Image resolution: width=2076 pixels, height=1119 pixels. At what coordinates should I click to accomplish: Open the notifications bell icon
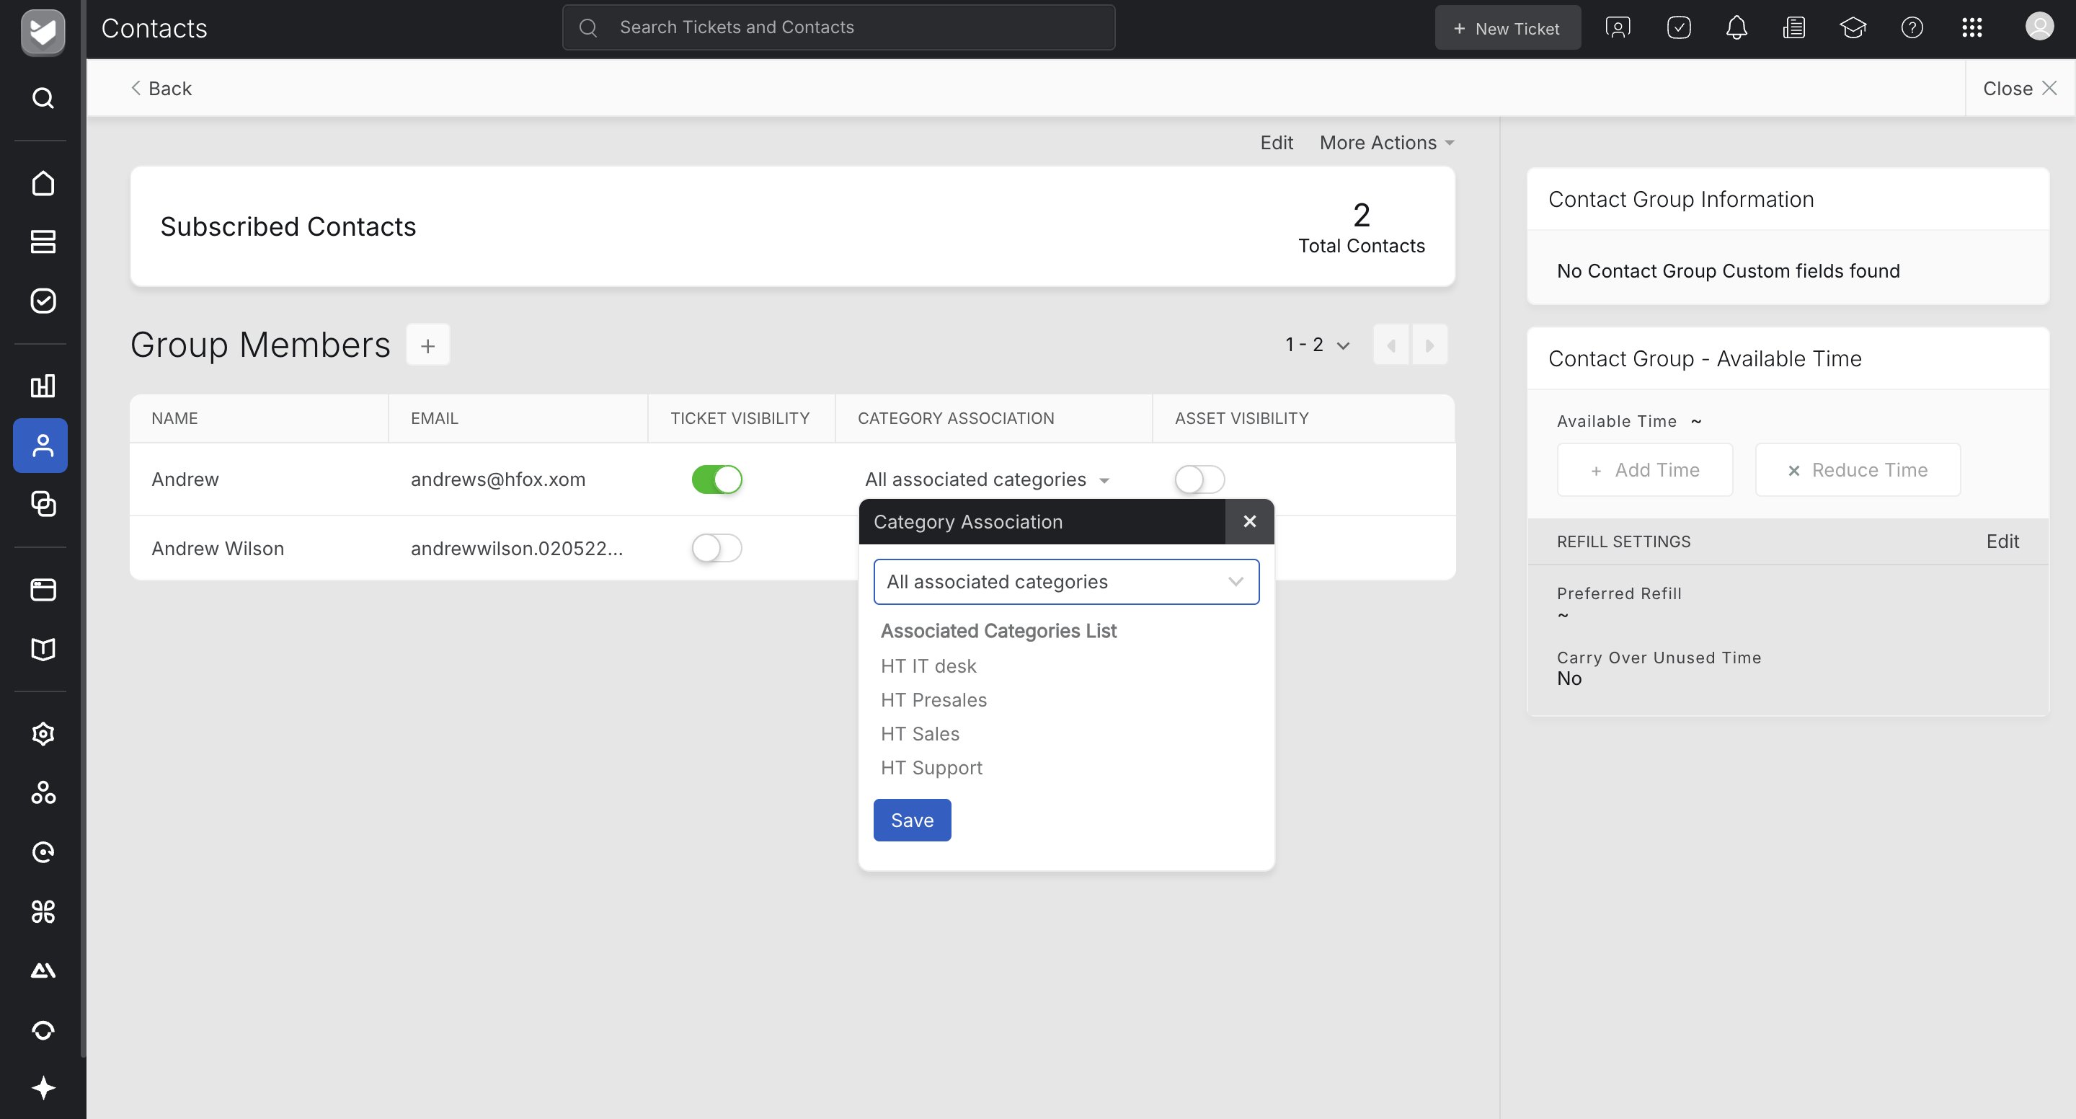(1736, 28)
